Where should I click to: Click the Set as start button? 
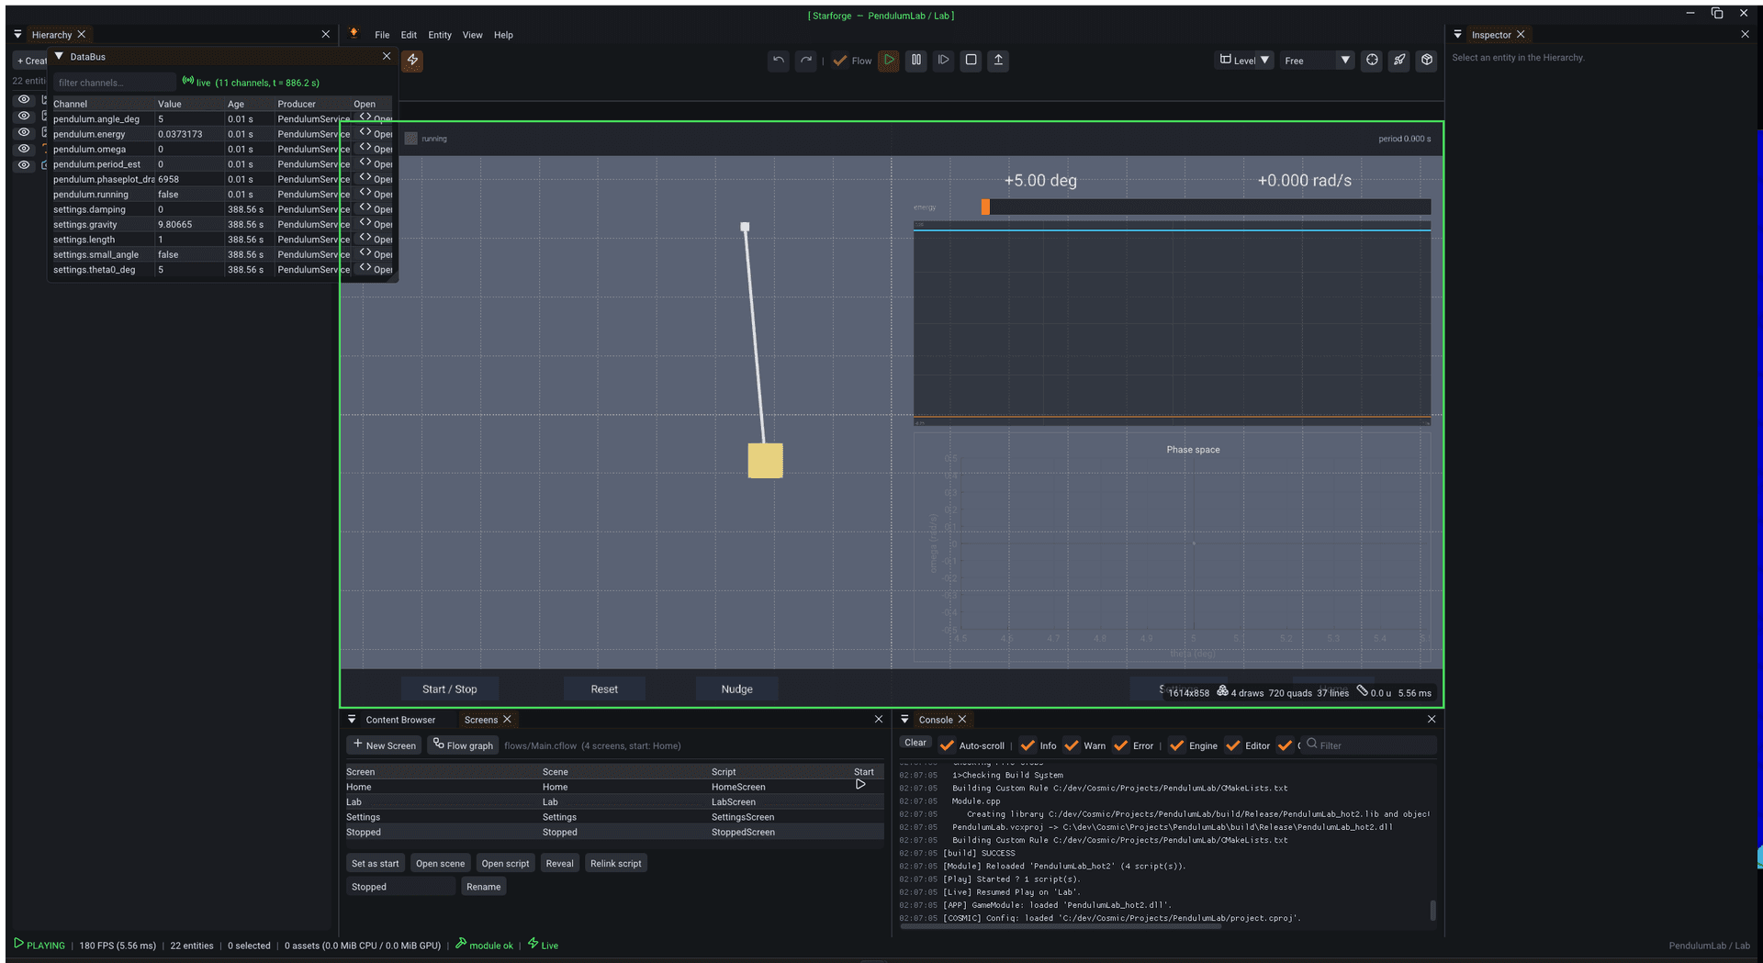(376, 863)
